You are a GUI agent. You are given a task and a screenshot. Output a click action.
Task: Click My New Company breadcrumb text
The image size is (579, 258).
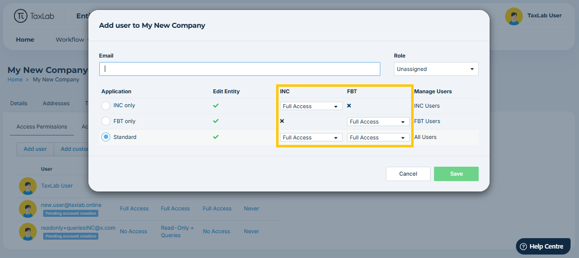coord(56,79)
